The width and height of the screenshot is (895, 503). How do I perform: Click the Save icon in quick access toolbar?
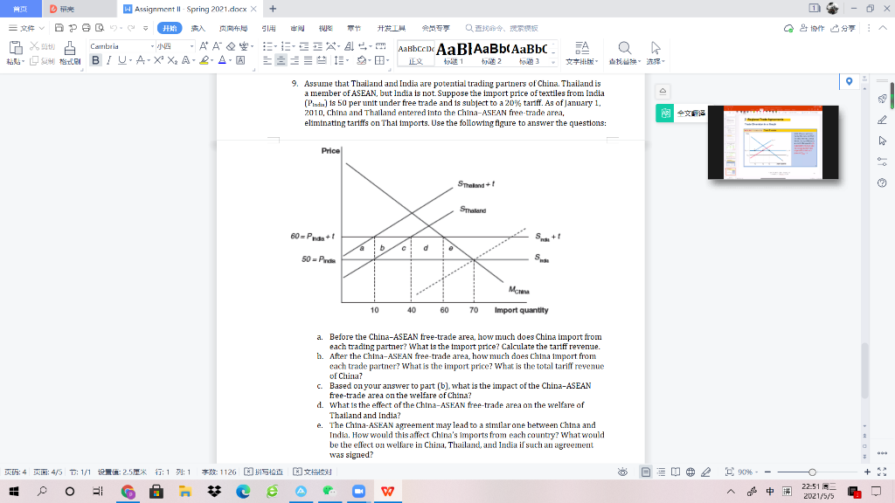59,28
